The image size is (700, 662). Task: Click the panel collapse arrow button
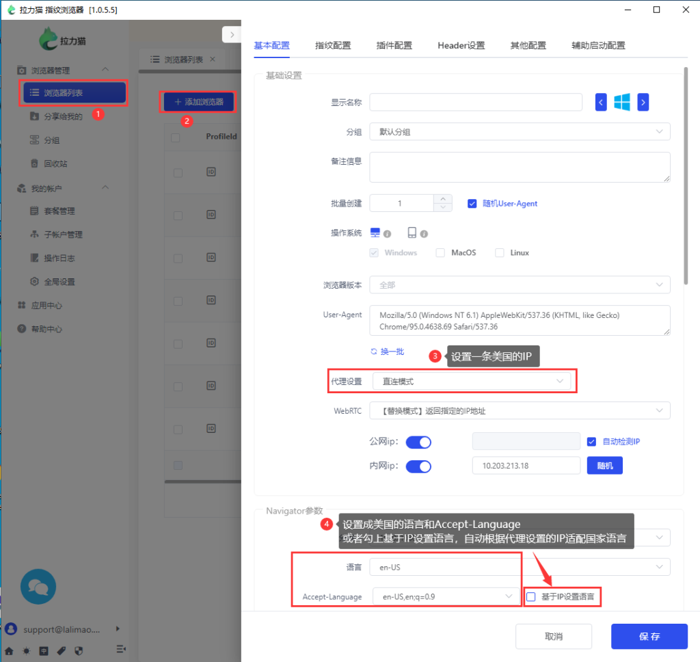tap(232, 34)
